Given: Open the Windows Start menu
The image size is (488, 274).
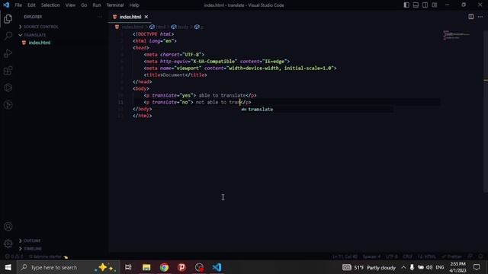Looking at the screenshot, I should tap(8, 267).
